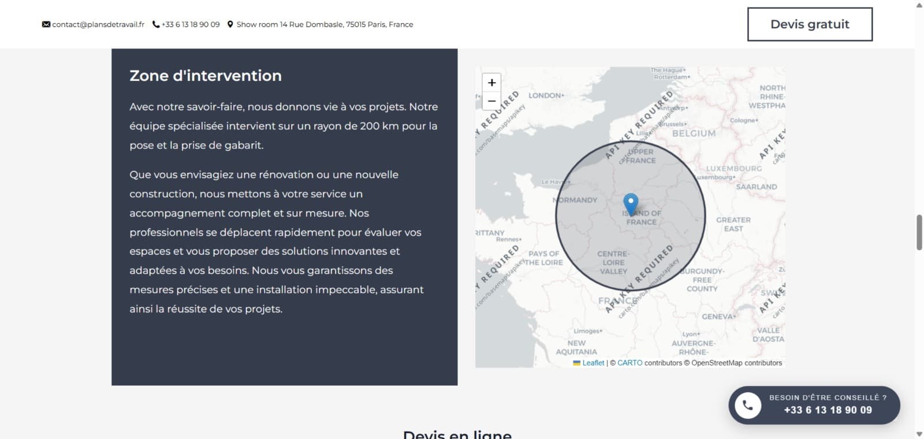Click the GENEVA label on the map

718,317
